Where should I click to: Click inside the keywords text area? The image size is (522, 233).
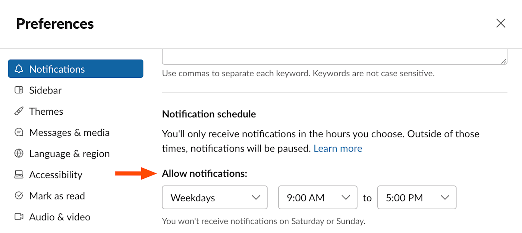(334, 57)
